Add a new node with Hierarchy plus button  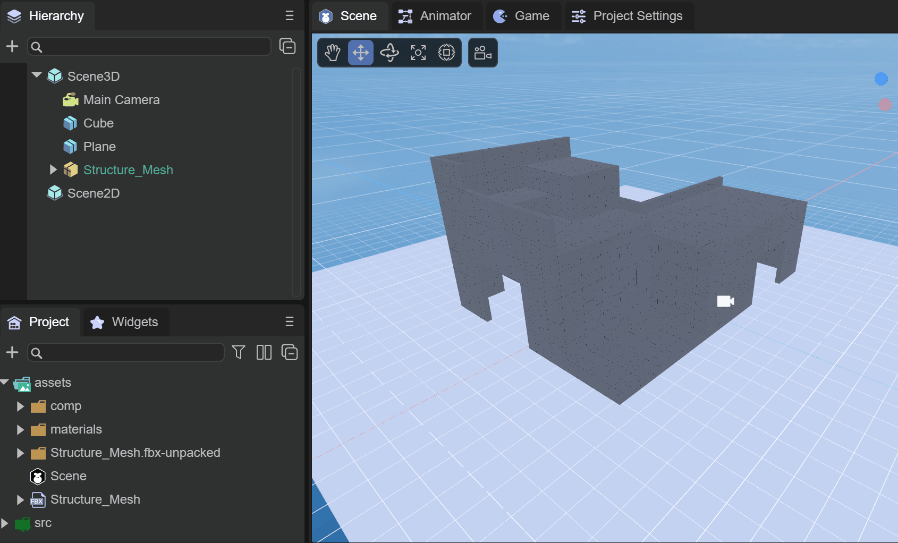coord(12,47)
